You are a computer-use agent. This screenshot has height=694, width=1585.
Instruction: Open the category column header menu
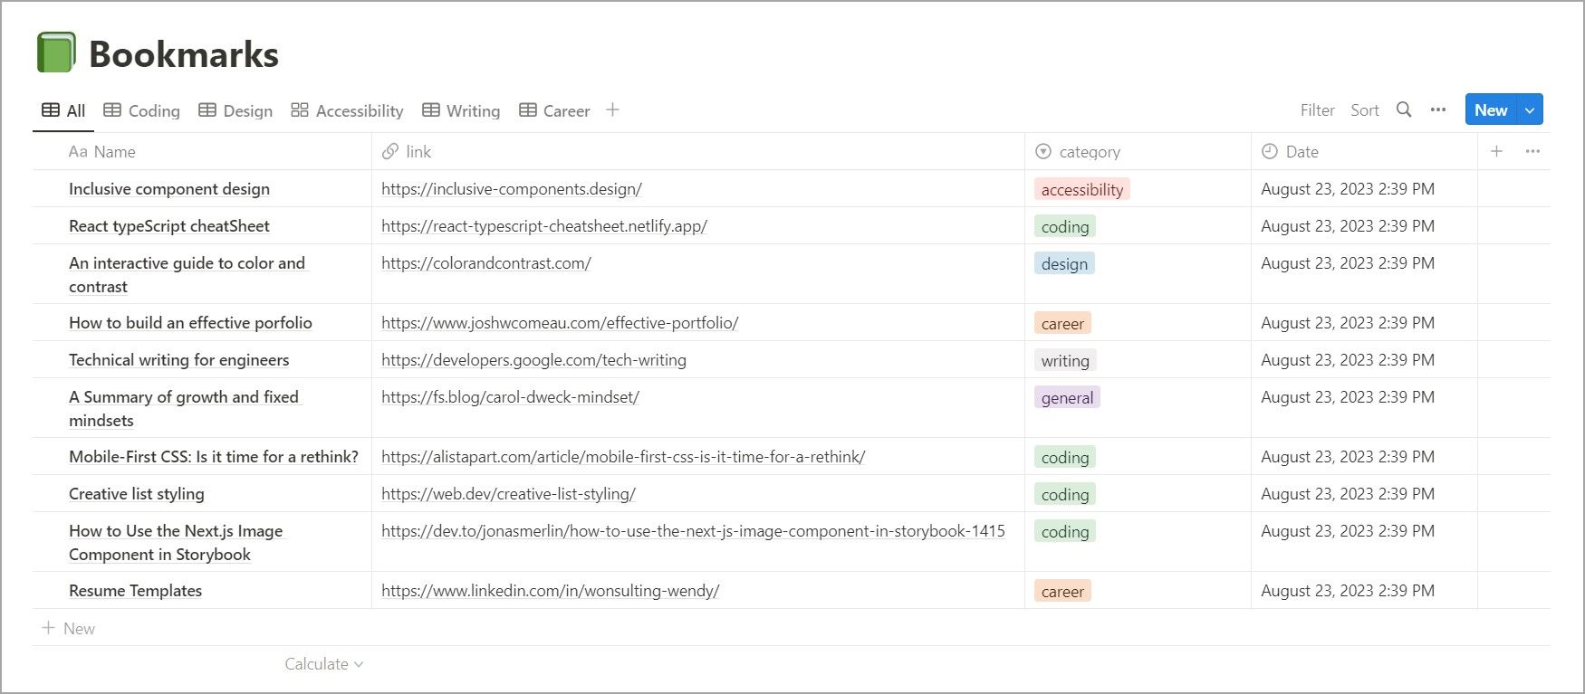pyautogui.click(x=1089, y=152)
